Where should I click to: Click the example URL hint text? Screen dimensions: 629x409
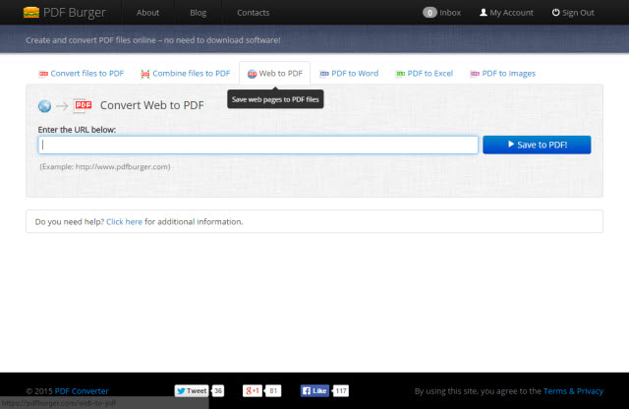(105, 166)
